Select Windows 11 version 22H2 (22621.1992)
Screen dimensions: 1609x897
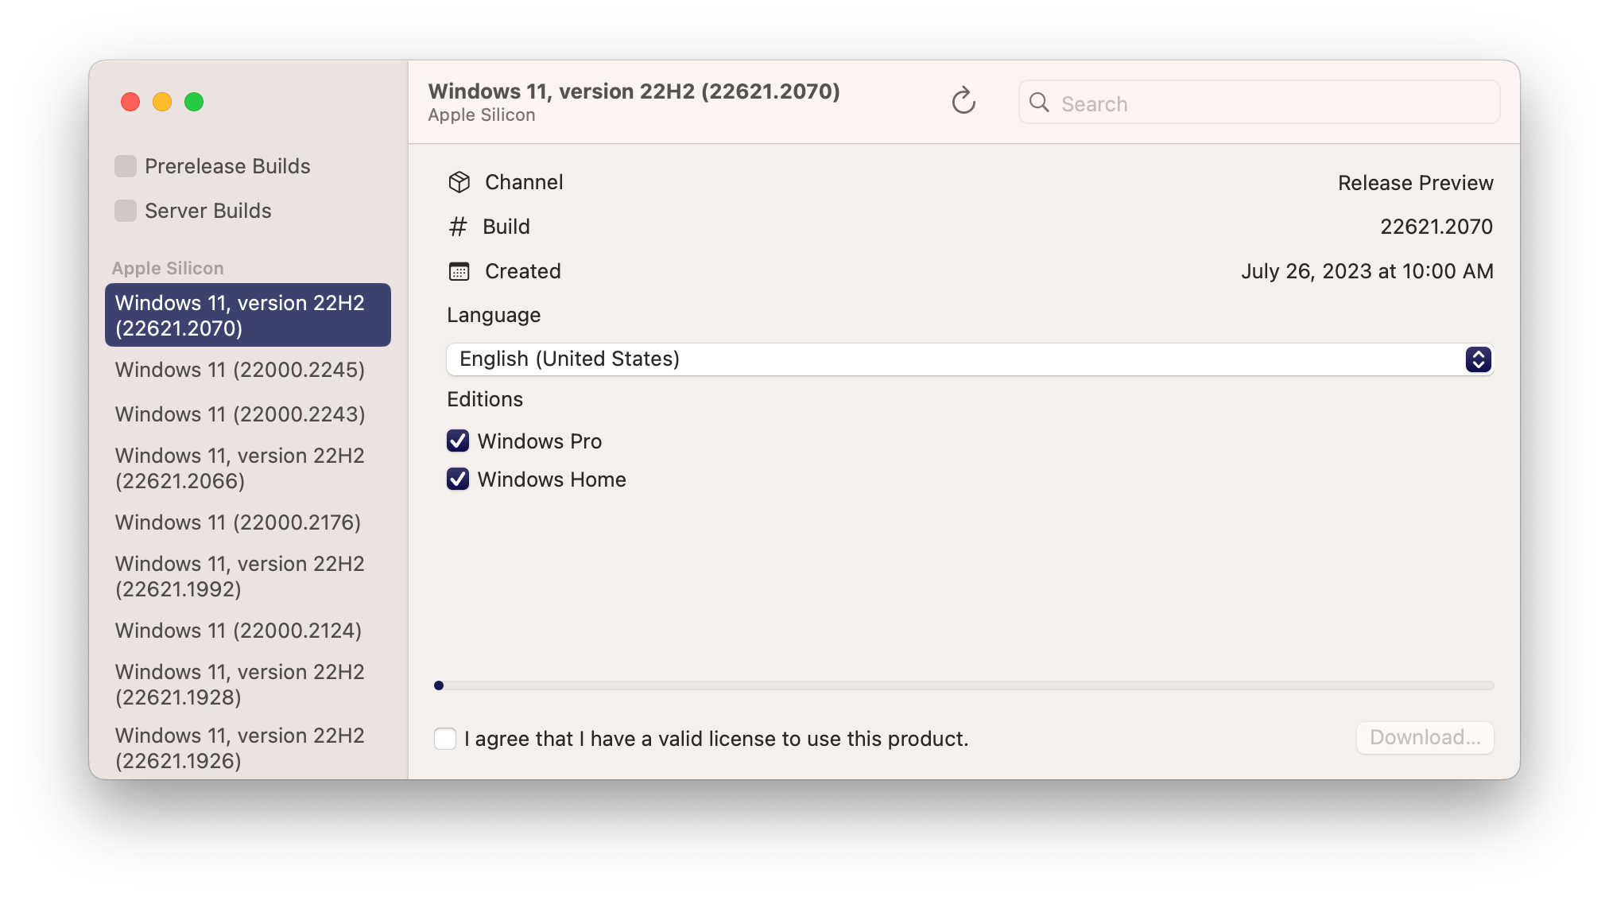tap(243, 576)
